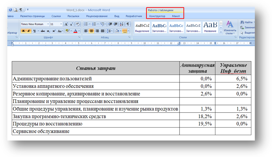The height and width of the screenshot is (157, 272).
Task: Increase font size
Action: coord(66,24)
